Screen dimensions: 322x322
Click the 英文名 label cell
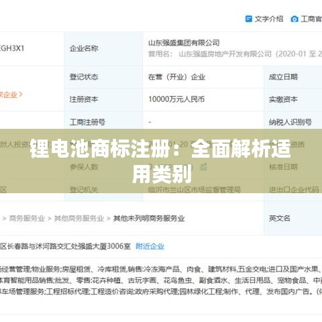[x=293, y=218]
